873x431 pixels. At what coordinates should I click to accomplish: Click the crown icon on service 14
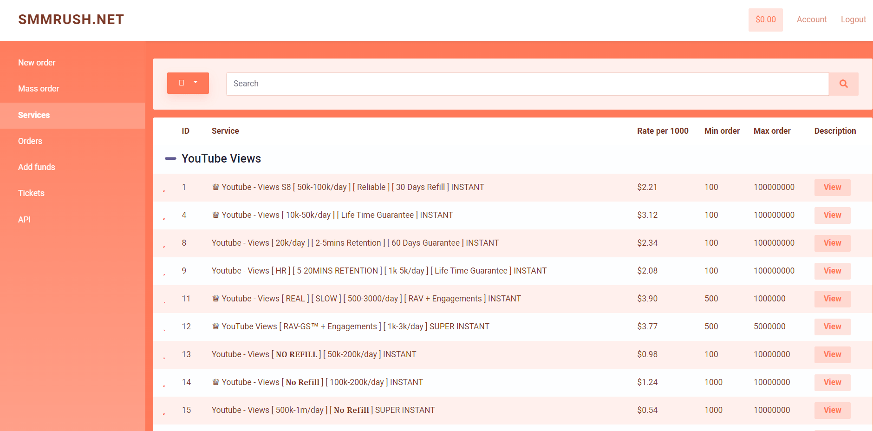tap(215, 382)
